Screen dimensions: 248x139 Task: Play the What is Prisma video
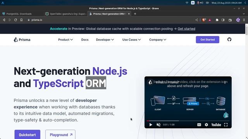point(151,125)
